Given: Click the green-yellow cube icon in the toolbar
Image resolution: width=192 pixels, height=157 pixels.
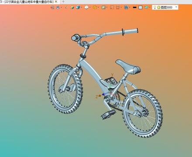Looking at the screenshot, I should [72, 7].
